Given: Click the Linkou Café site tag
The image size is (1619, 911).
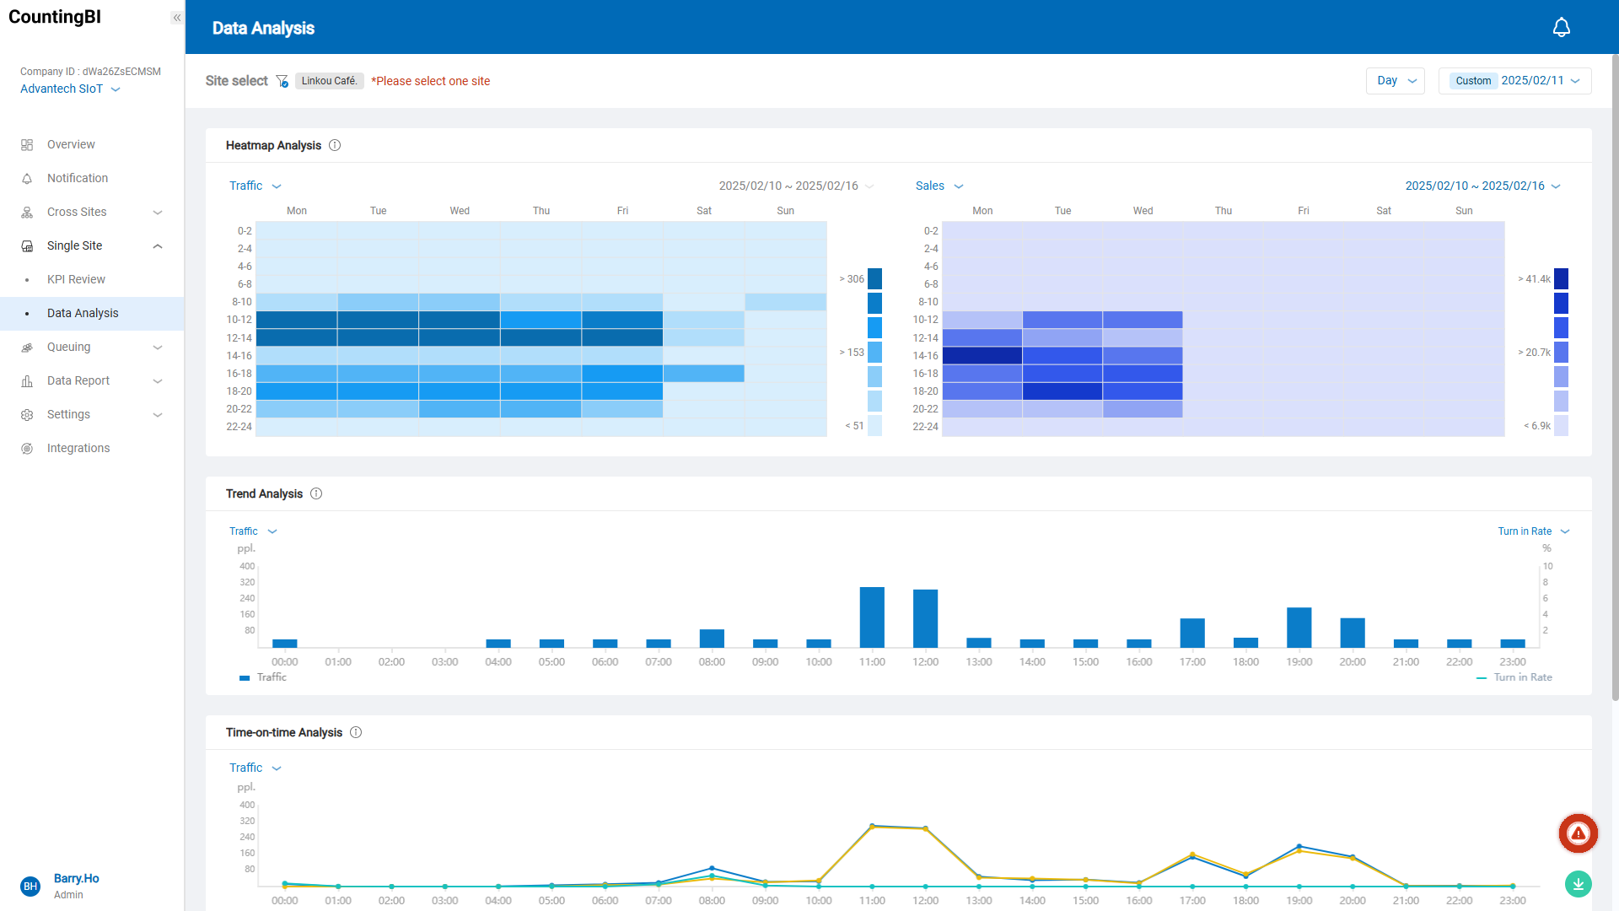Looking at the screenshot, I should click(x=329, y=81).
